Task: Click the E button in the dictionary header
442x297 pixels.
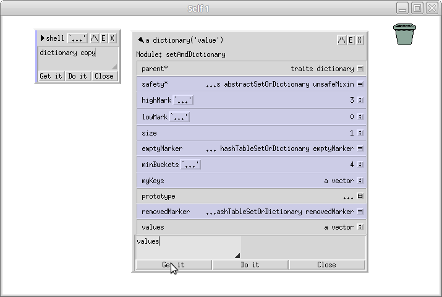Action: click(x=351, y=40)
